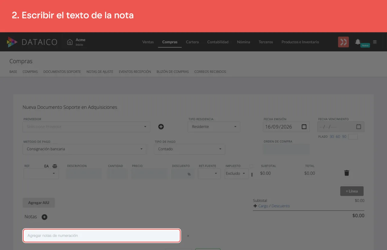Image resolution: width=387 pixels, height=250 pixels.
Task: Open the line options three-dot menu
Action: click(252, 175)
